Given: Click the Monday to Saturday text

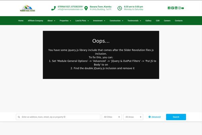Looking at the screenshot, I should click(134, 9).
